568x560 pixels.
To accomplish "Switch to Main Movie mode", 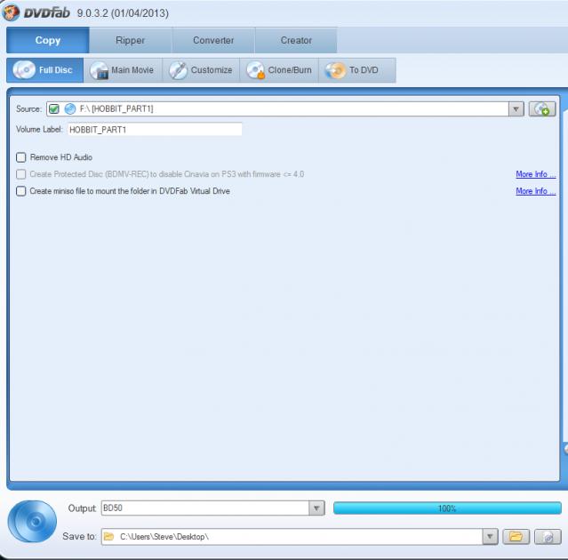I will (x=123, y=70).
